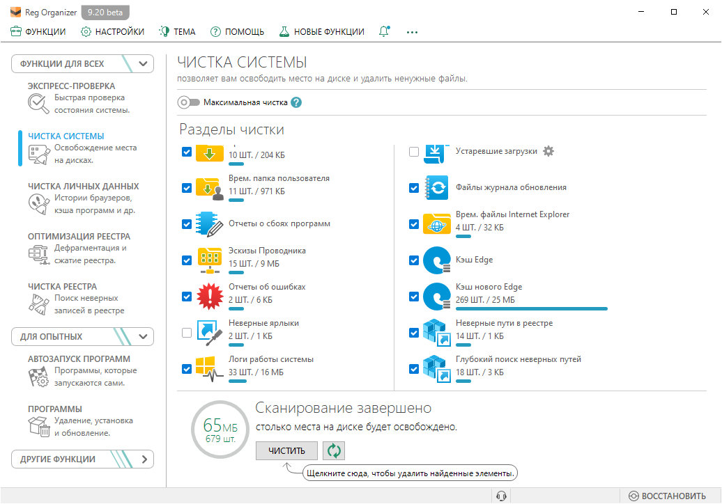Expand the ДРУГИЕ ФУНКЦИИ section
Image resolution: width=722 pixels, height=504 pixels.
(144, 459)
